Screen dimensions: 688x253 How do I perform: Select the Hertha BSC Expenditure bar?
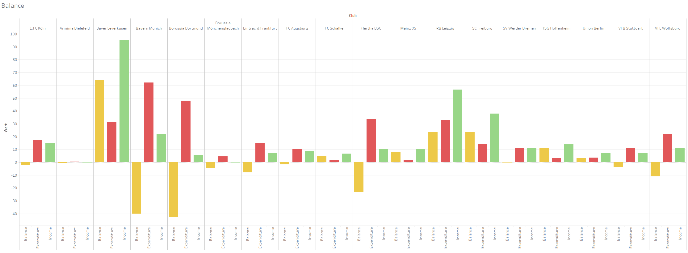(x=371, y=141)
